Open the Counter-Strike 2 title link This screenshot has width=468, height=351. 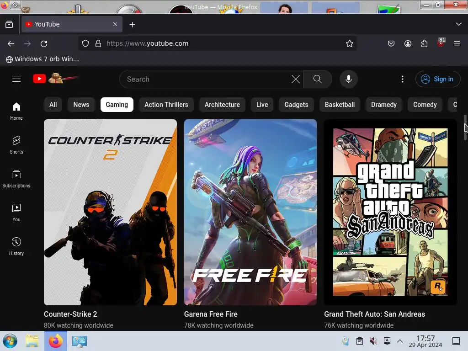pos(70,314)
